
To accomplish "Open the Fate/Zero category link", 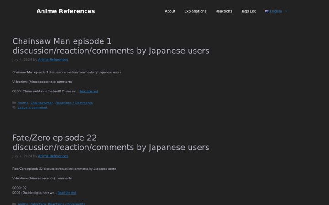I will tap(38, 204).
